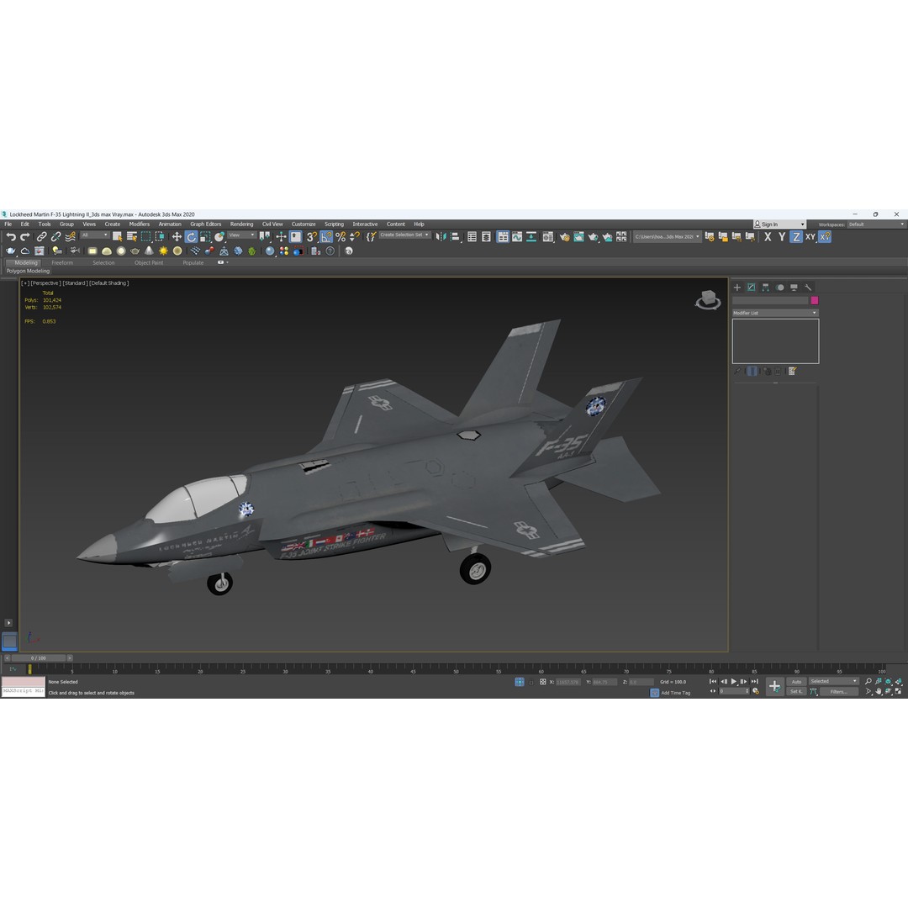Image resolution: width=908 pixels, height=908 pixels.
Task: Click the pink object color swatch
Action: click(x=814, y=300)
